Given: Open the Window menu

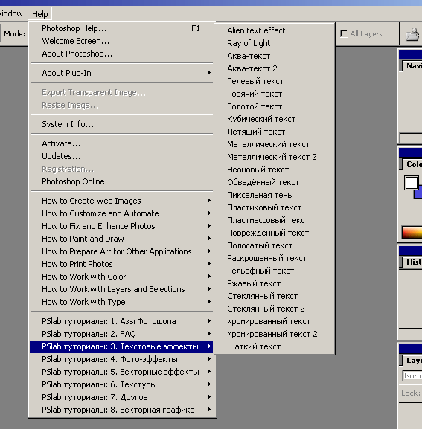Looking at the screenshot, I should coord(11,13).
